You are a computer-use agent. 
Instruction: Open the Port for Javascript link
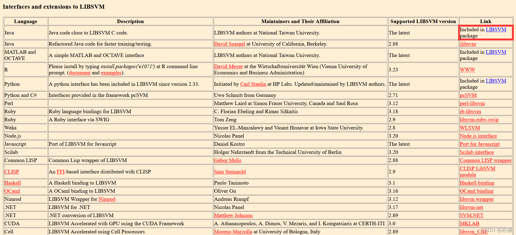coord(480,144)
